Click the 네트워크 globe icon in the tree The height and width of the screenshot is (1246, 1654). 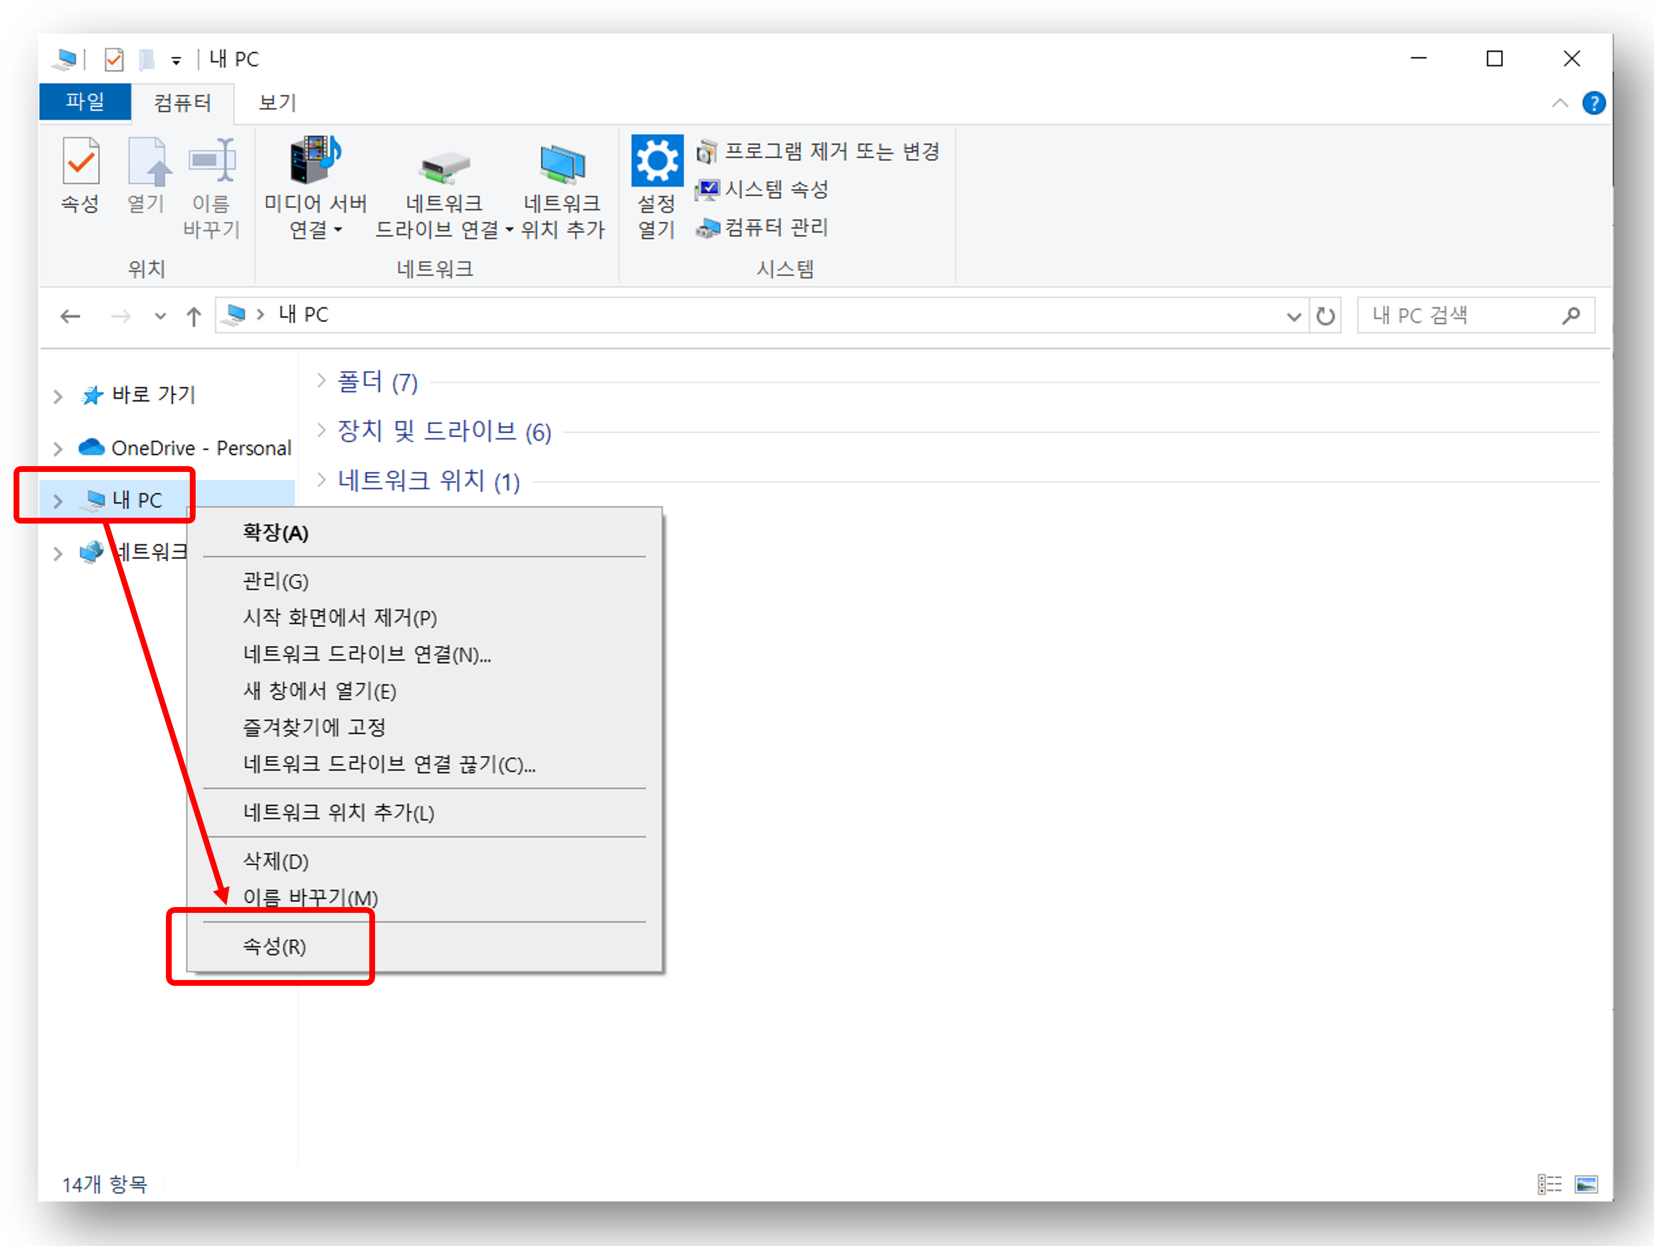[x=91, y=552]
